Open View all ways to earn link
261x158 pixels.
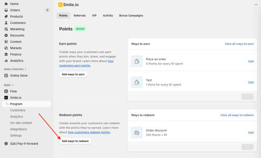tap(239, 44)
